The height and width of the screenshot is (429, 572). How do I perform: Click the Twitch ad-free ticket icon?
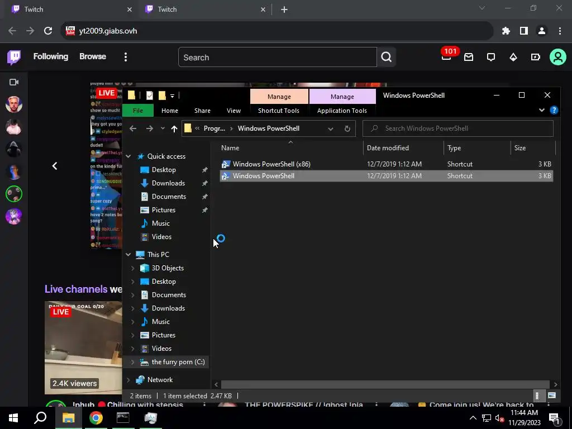pos(536,57)
